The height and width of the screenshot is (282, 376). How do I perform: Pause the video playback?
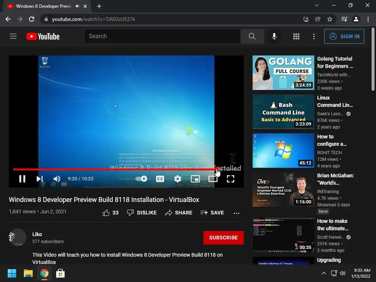click(22, 179)
